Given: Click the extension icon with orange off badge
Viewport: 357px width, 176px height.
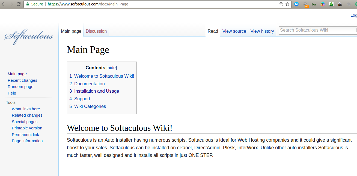Looking at the screenshot, I should click(306, 4).
